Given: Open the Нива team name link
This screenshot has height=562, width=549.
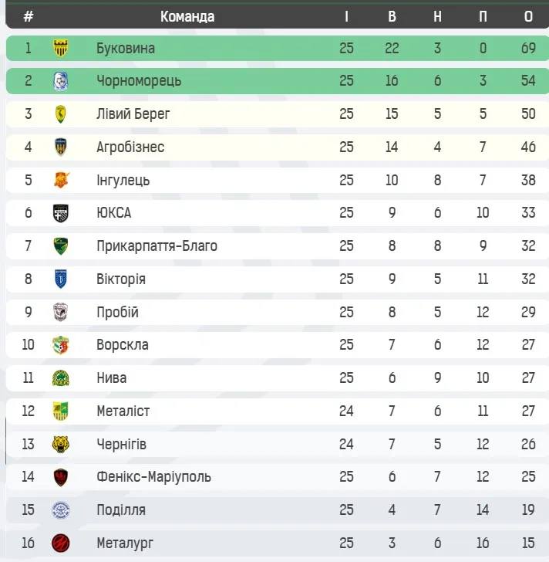Looking at the screenshot, I should pos(112,378).
